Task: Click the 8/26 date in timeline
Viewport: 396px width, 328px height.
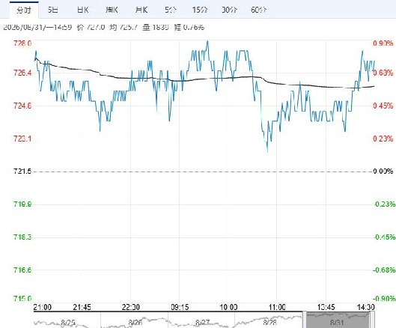Action: 135,323
